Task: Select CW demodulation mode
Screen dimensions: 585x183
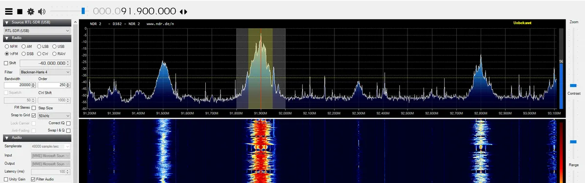Action: coord(42,54)
